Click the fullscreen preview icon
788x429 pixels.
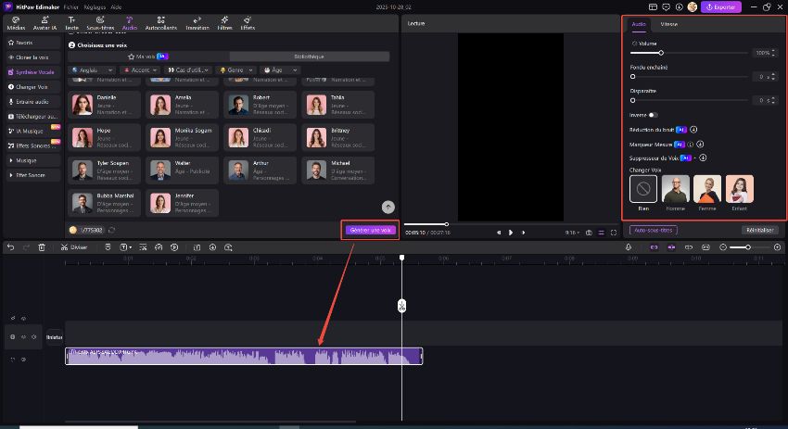(613, 233)
